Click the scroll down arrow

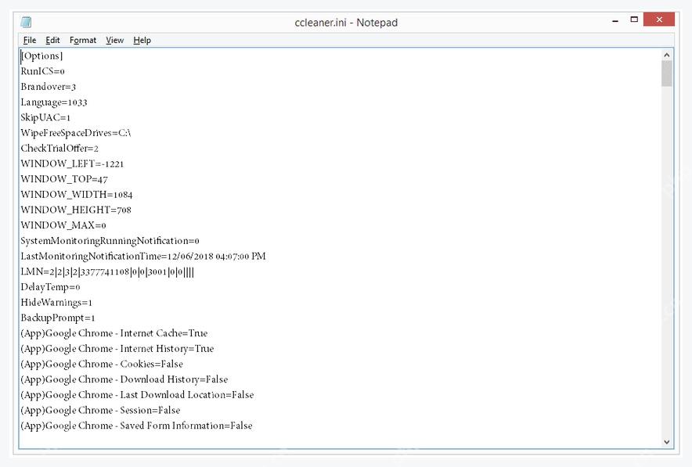pyautogui.click(x=666, y=442)
